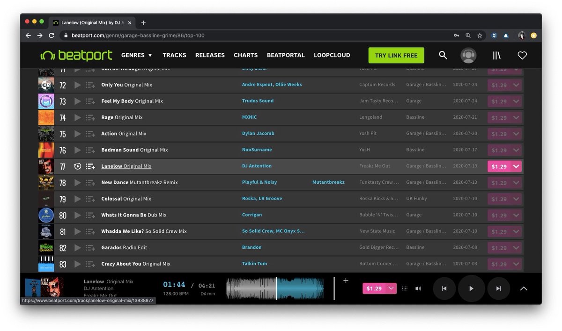Image resolution: width=562 pixels, height=331 pixels.
Task: Go back in browser history
Action: pyautogui.click(x=28, y=36)
